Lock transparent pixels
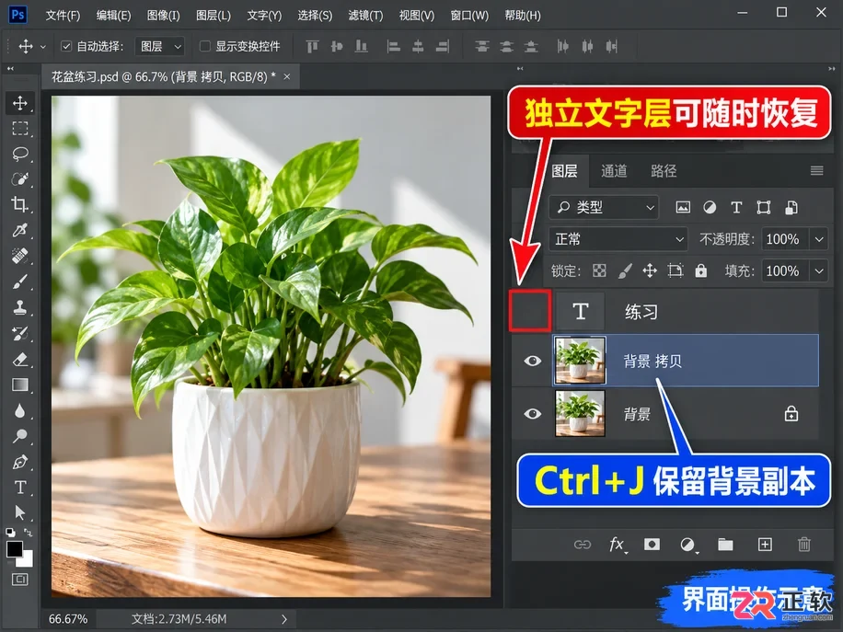The height and width of the screenshot is (632, 843). click(x=599, y=270)
